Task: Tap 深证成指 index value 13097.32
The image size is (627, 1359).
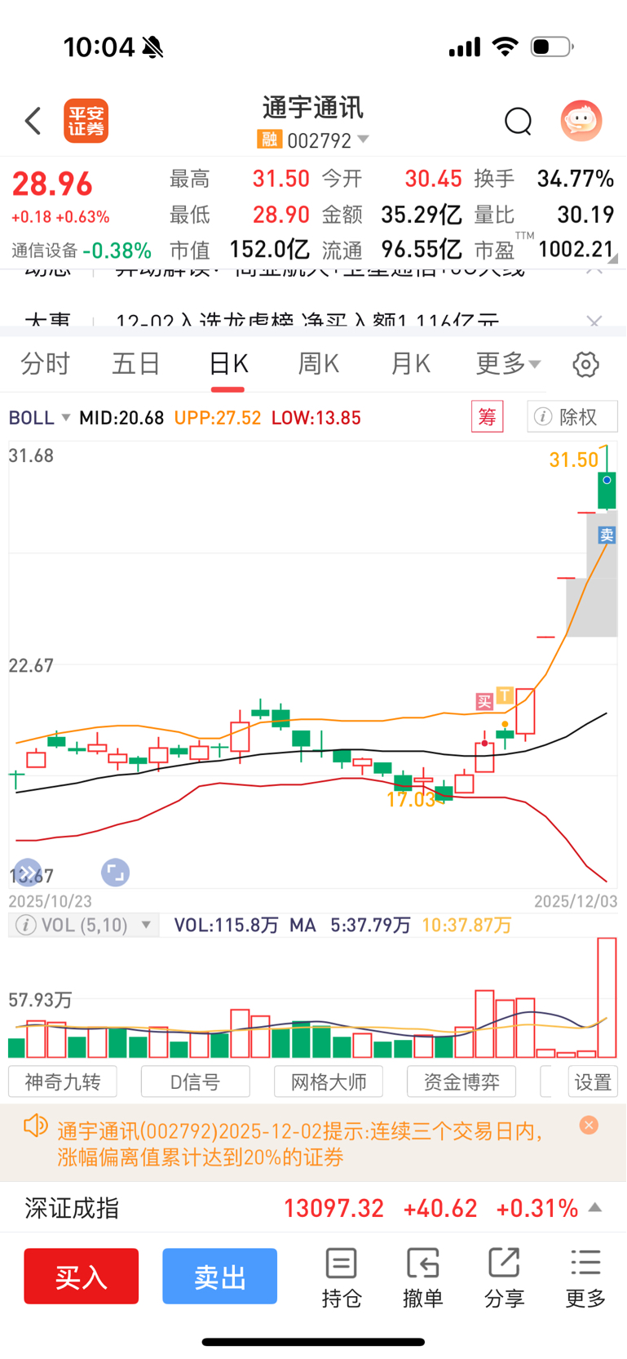Action: point(333,1208)
